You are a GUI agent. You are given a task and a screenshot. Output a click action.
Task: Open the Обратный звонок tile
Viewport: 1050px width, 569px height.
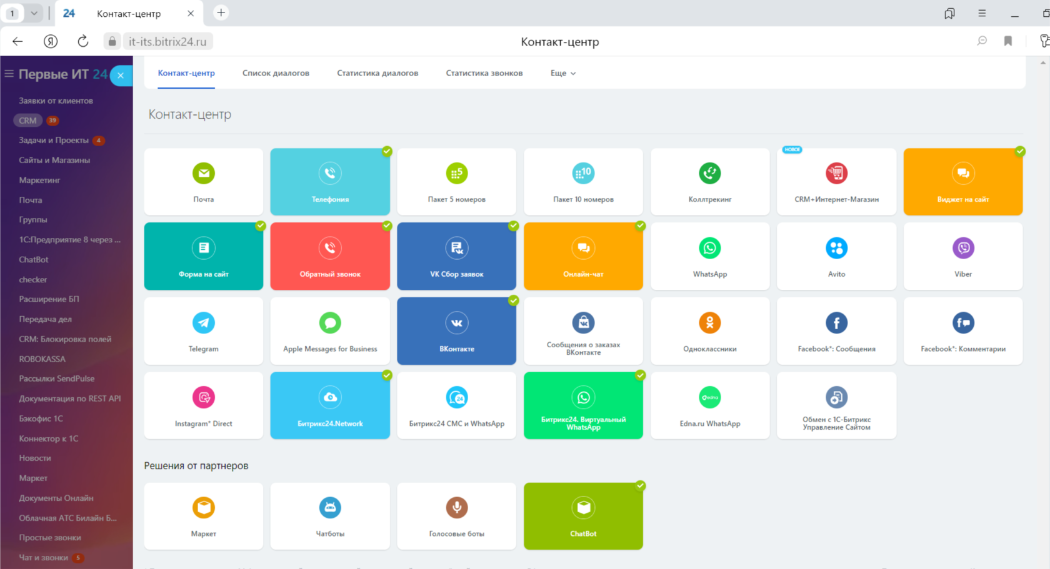(x=330, y=256)
